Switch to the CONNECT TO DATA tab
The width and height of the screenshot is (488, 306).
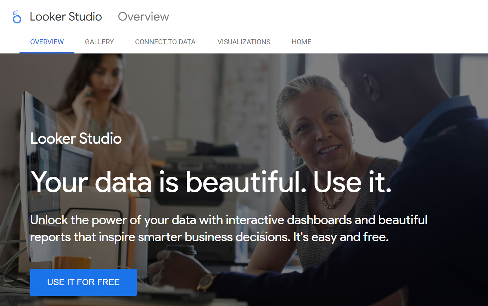tap(165, 42)
